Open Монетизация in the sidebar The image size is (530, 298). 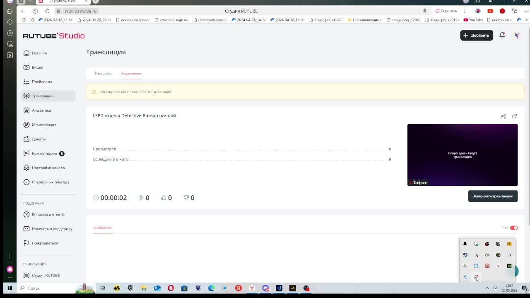48,125
